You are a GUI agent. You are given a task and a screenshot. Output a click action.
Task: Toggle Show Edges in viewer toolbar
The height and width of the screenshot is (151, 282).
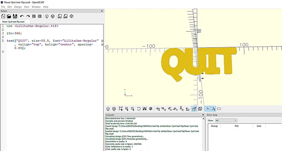(x=219, y=109)
